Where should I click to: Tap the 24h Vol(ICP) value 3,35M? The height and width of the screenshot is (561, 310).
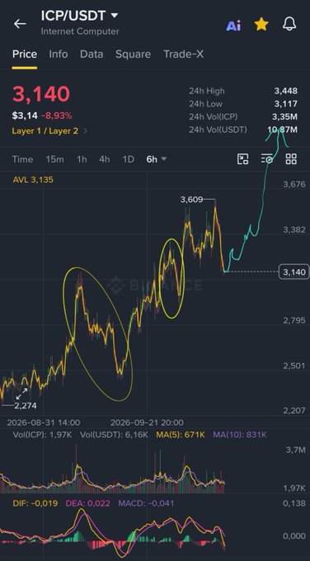click(x=284, y=116)
